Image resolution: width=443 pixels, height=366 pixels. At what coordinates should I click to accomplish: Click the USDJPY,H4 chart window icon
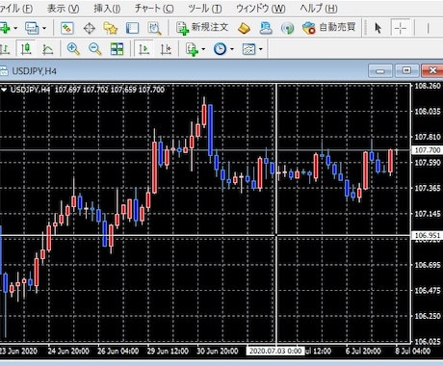4,70
